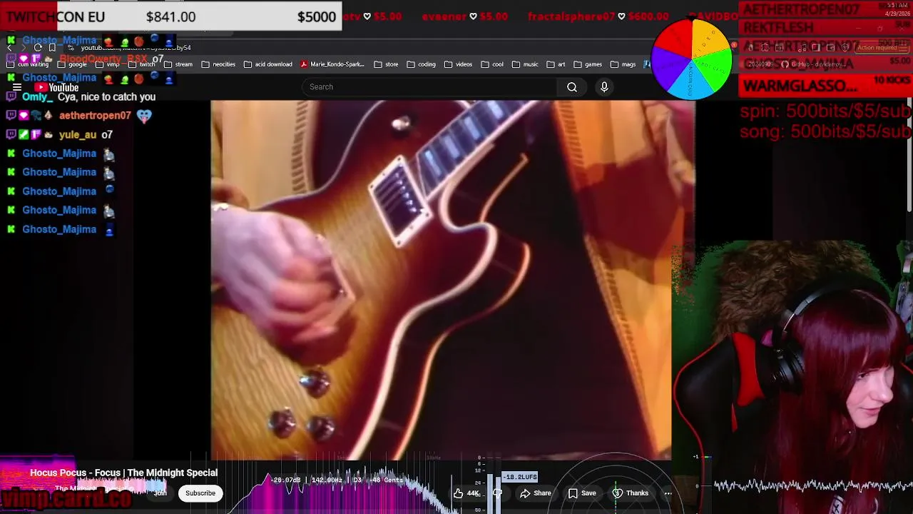
Task: Click the Join button
Action: pyautogui.click(x=160, y=493)
